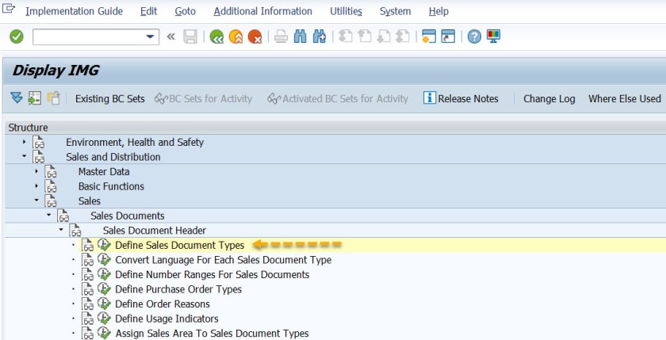
Task: Open the command field dropdown arrow
Action: (150, 37)
